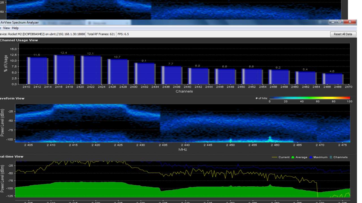This screenshot has height=203, width=362.
Task: Select the 11.5 percent usage bar
Action: tap(37, 70)
